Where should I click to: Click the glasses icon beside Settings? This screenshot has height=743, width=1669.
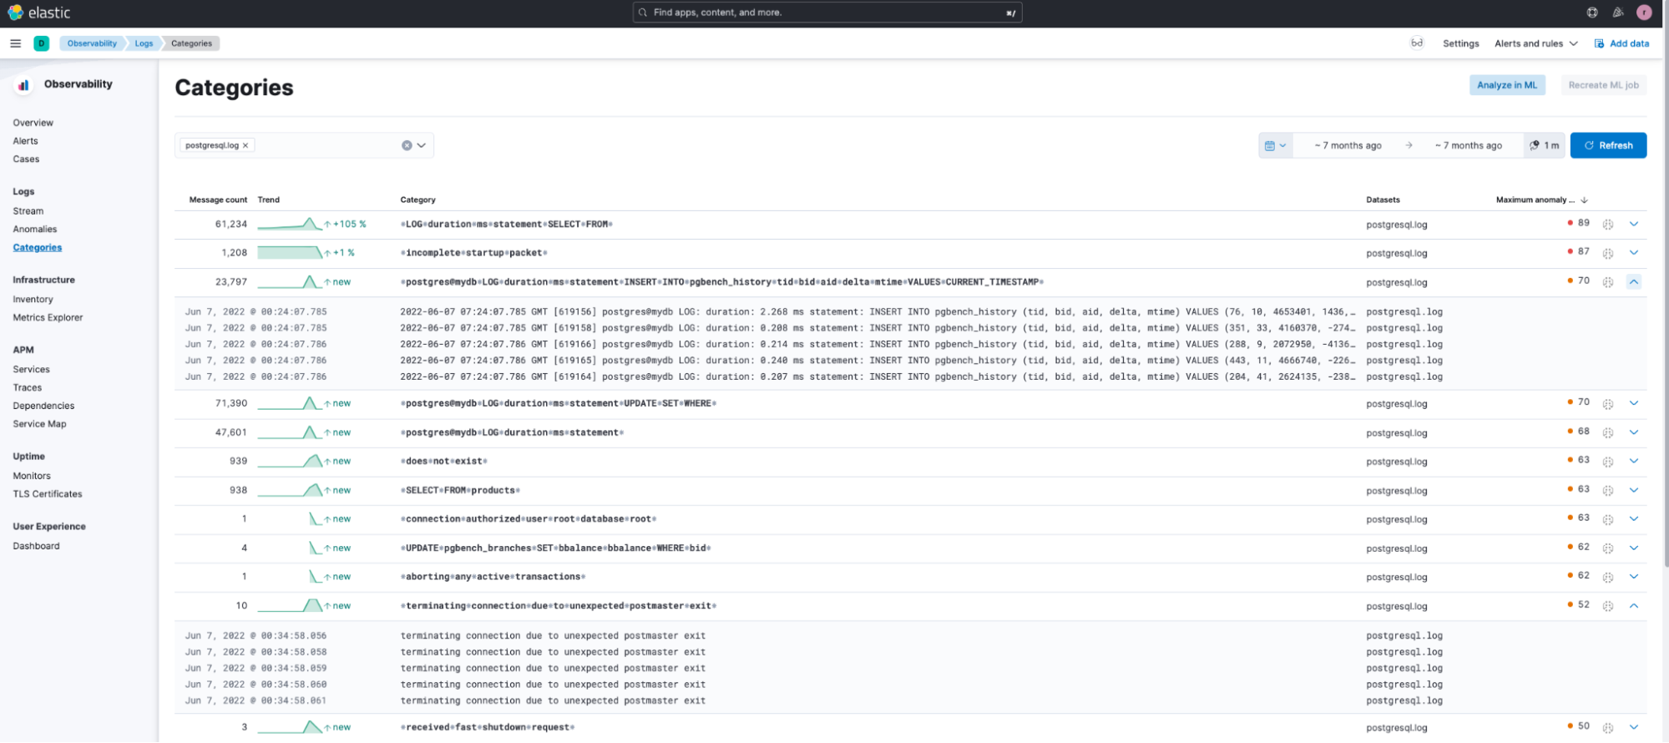[1417, 43]
